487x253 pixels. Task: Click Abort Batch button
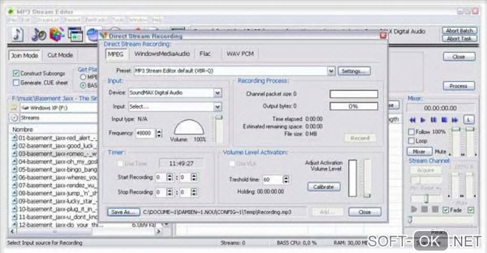(x=459, y=31)
